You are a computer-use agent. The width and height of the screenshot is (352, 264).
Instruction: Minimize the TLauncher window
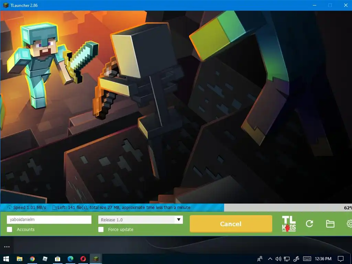(315, 5)
